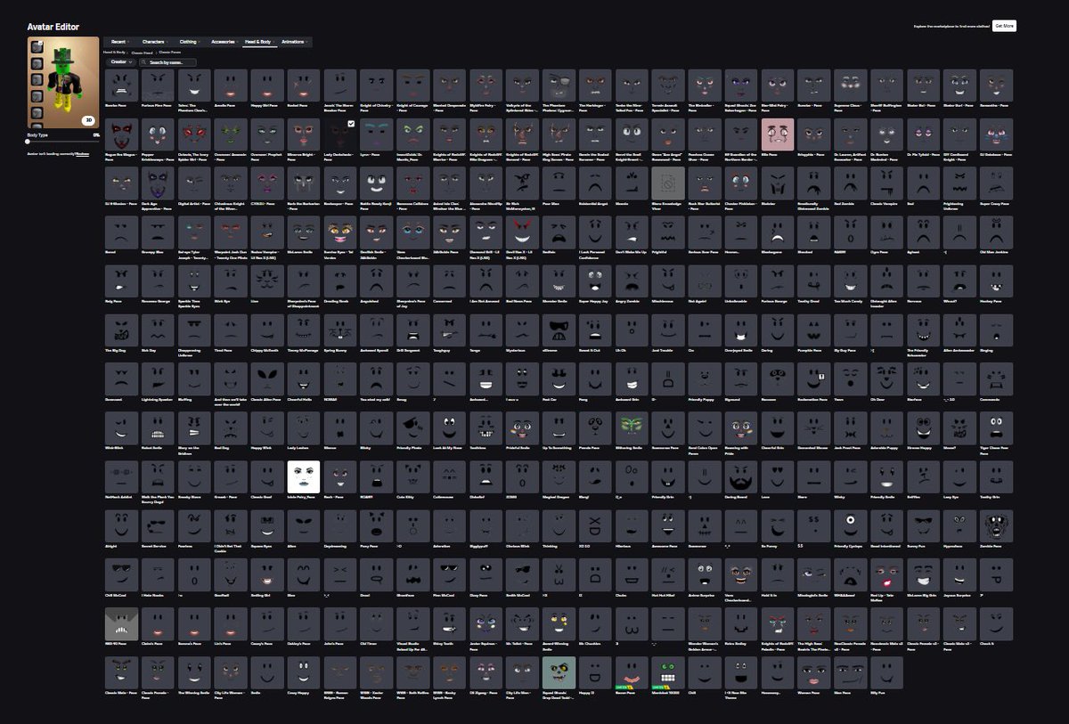This screenshot has height=724, width=1069.
Task: Open the Animations tab
Action: (294, 41)
